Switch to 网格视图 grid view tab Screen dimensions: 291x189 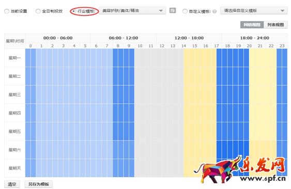tap(252, 25)
